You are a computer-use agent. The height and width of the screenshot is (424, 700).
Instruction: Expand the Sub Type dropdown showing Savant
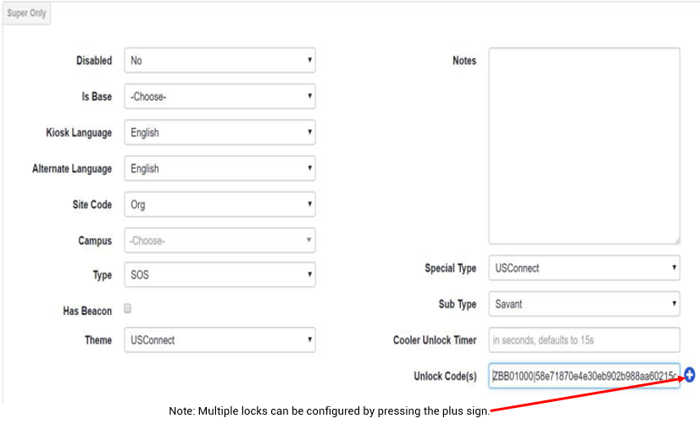point(584,304)
